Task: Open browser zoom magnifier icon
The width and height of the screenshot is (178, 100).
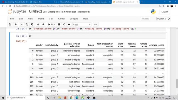Action: 160,6
